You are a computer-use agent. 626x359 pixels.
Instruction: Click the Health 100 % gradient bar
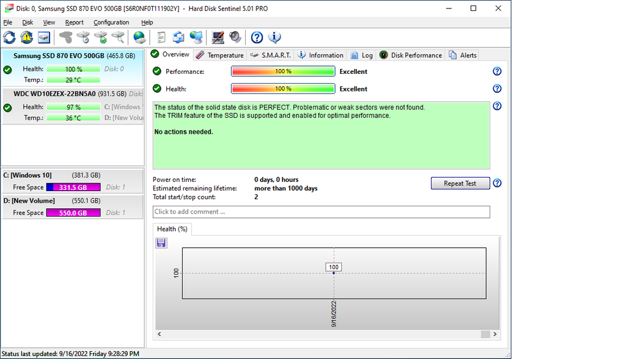[283, 89]
